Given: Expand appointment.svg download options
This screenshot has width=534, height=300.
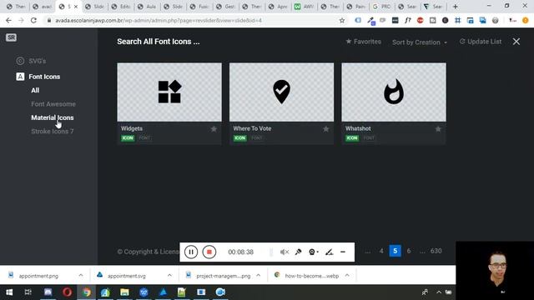Looking at the screenshot, I should 169,275.
